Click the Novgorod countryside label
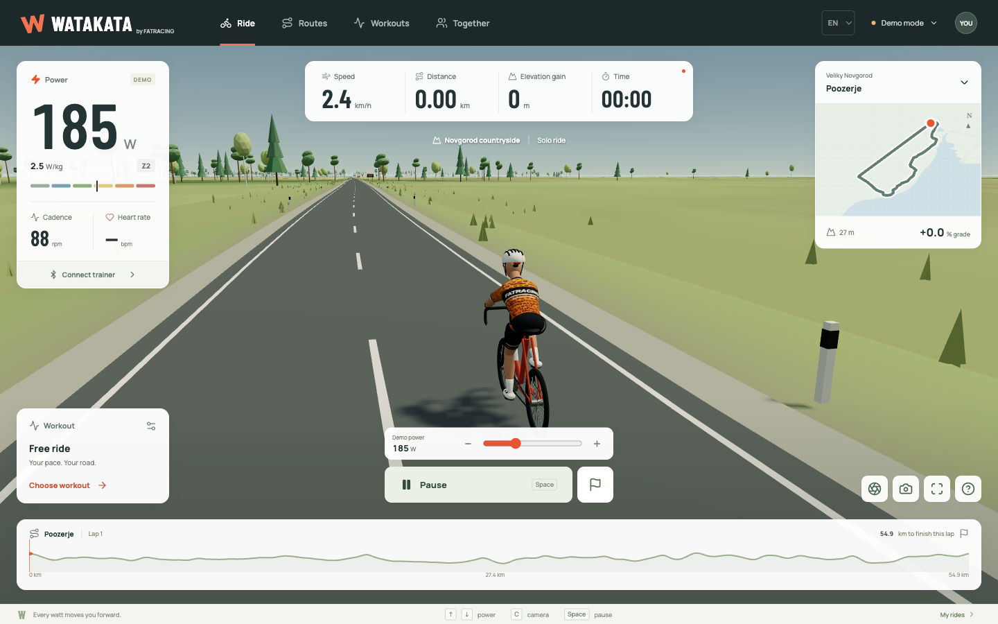 coord(476,140)
